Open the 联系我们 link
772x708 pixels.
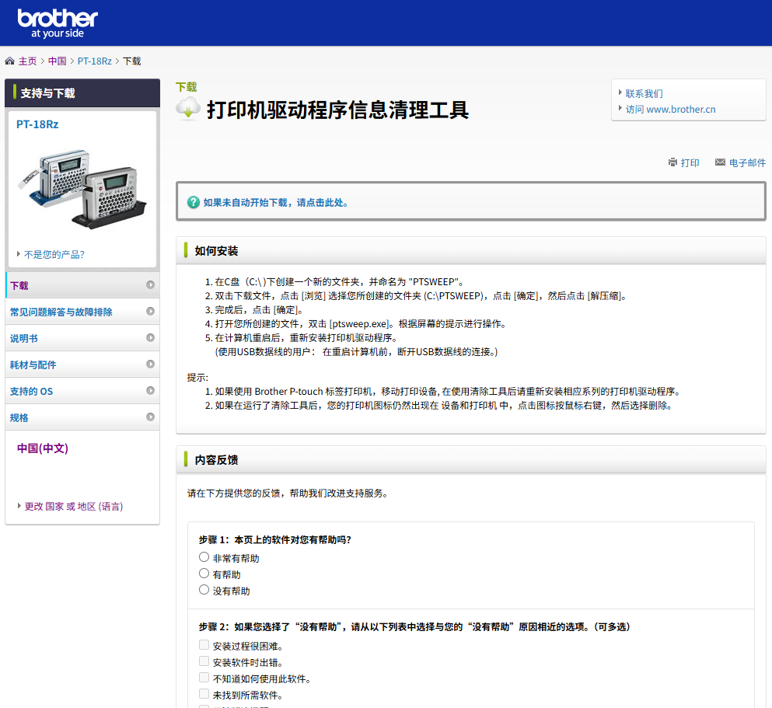[644, 93]
